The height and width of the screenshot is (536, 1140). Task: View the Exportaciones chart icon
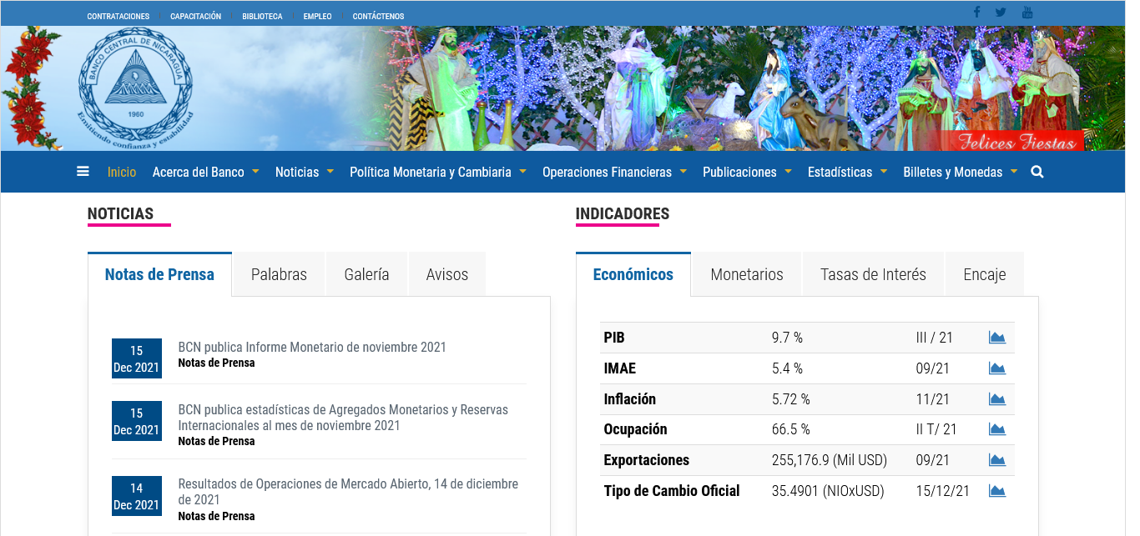click(x=996, y=460)
